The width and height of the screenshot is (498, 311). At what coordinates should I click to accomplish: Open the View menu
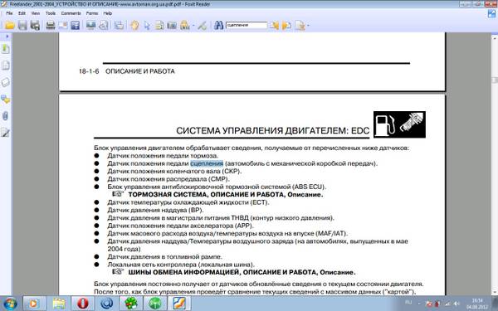tap(36, 13)
